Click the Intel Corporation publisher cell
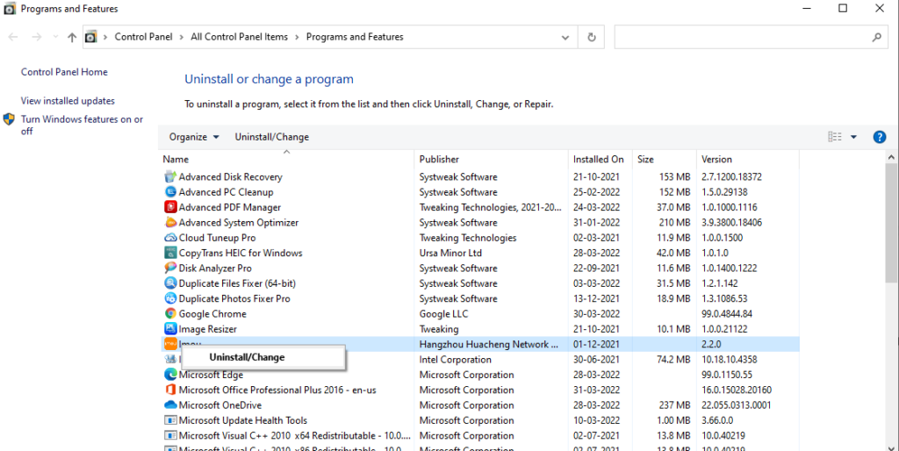Screen dimensions: 899x451 pos(456,360)
